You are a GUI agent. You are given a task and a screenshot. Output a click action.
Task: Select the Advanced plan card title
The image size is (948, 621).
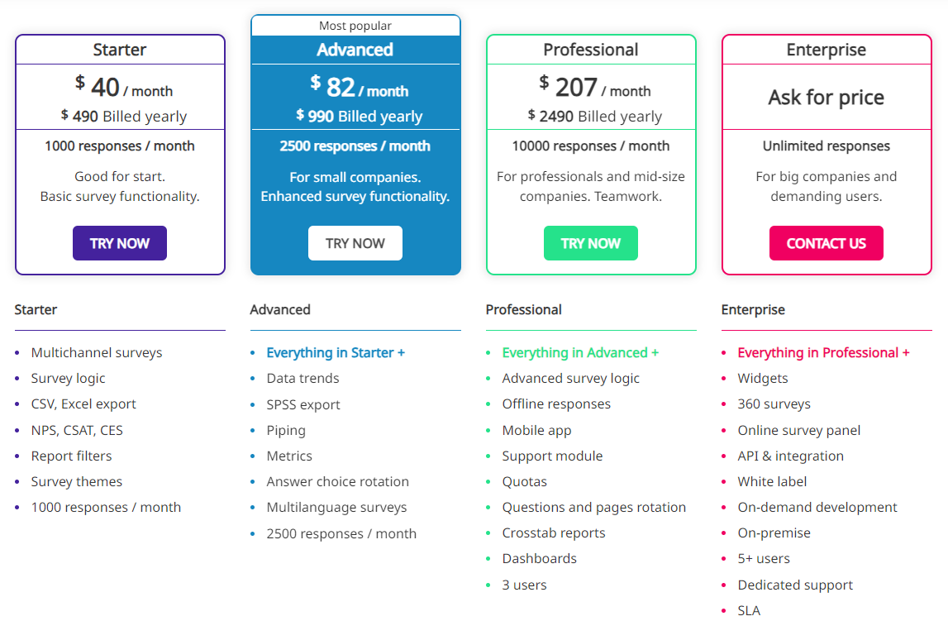coord(355,50)
